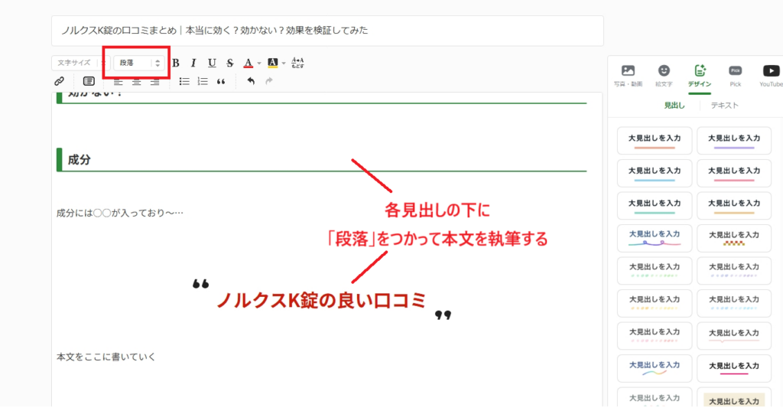Insert a numbered list
The image size is (783, 411).
(203, 81)
